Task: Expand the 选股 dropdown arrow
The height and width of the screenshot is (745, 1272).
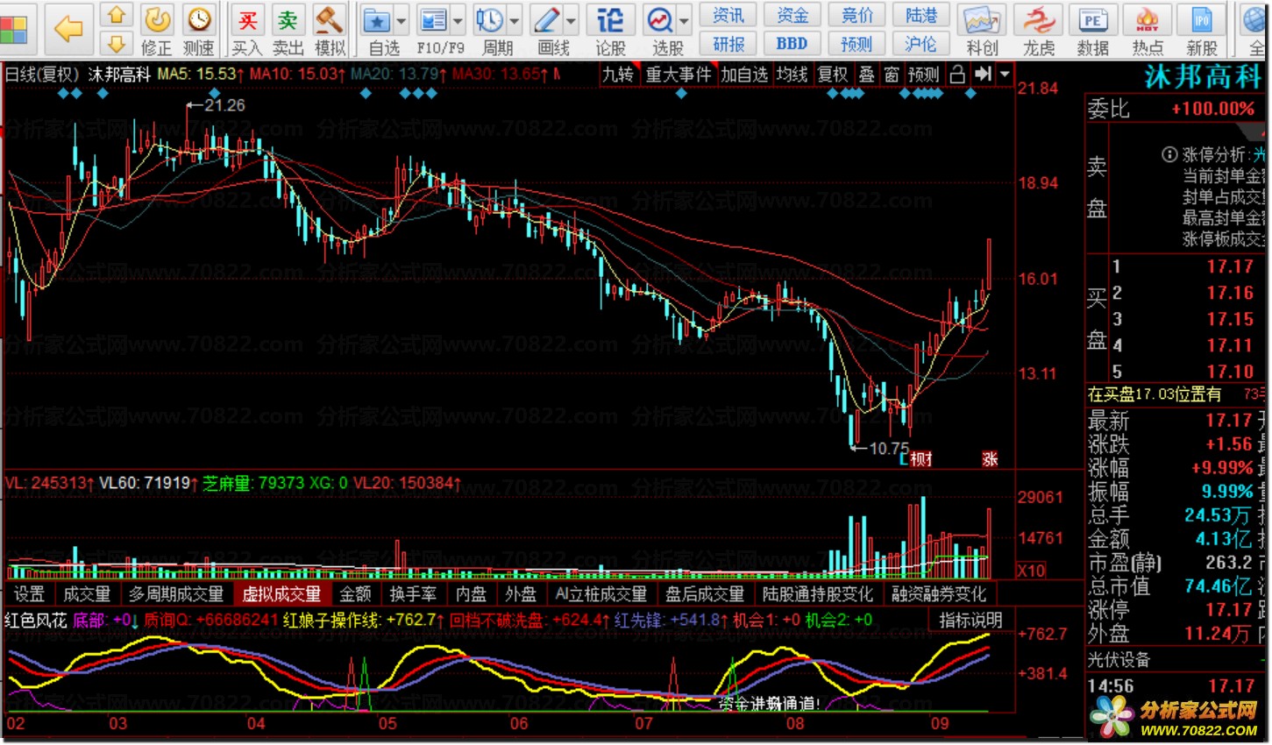Action: tap(684, 19)
